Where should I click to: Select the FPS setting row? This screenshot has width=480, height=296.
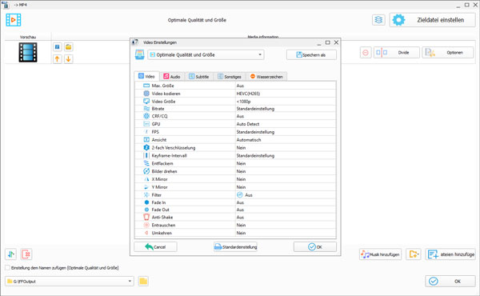235,132
